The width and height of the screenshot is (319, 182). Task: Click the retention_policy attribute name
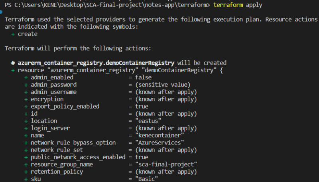point(57,172)
